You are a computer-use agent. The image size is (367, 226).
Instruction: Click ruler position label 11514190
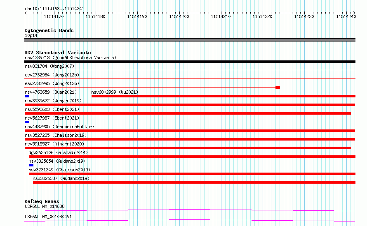(x=137, y=16)
